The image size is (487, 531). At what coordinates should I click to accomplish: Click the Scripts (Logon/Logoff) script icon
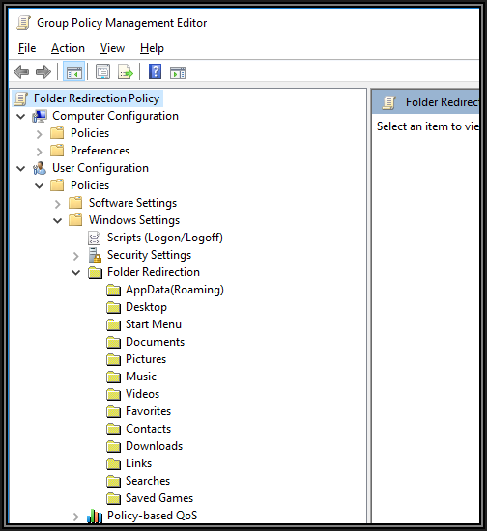(95, 238)
